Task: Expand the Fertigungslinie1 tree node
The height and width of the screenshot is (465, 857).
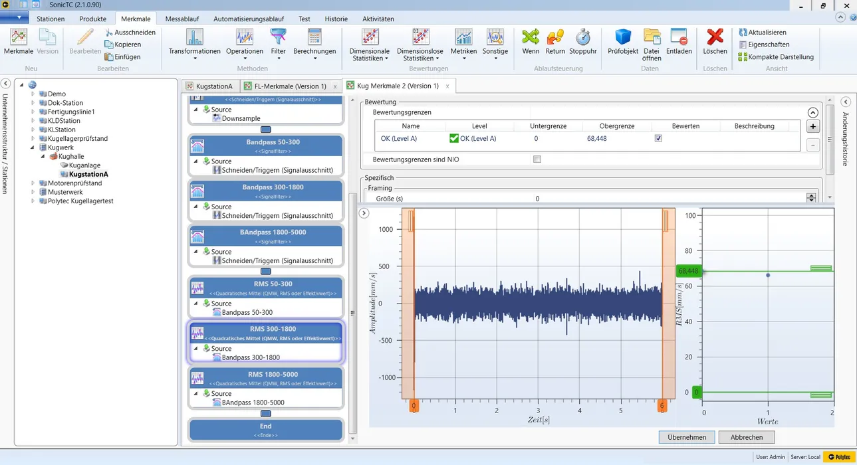Action: (x=33, y=112)
